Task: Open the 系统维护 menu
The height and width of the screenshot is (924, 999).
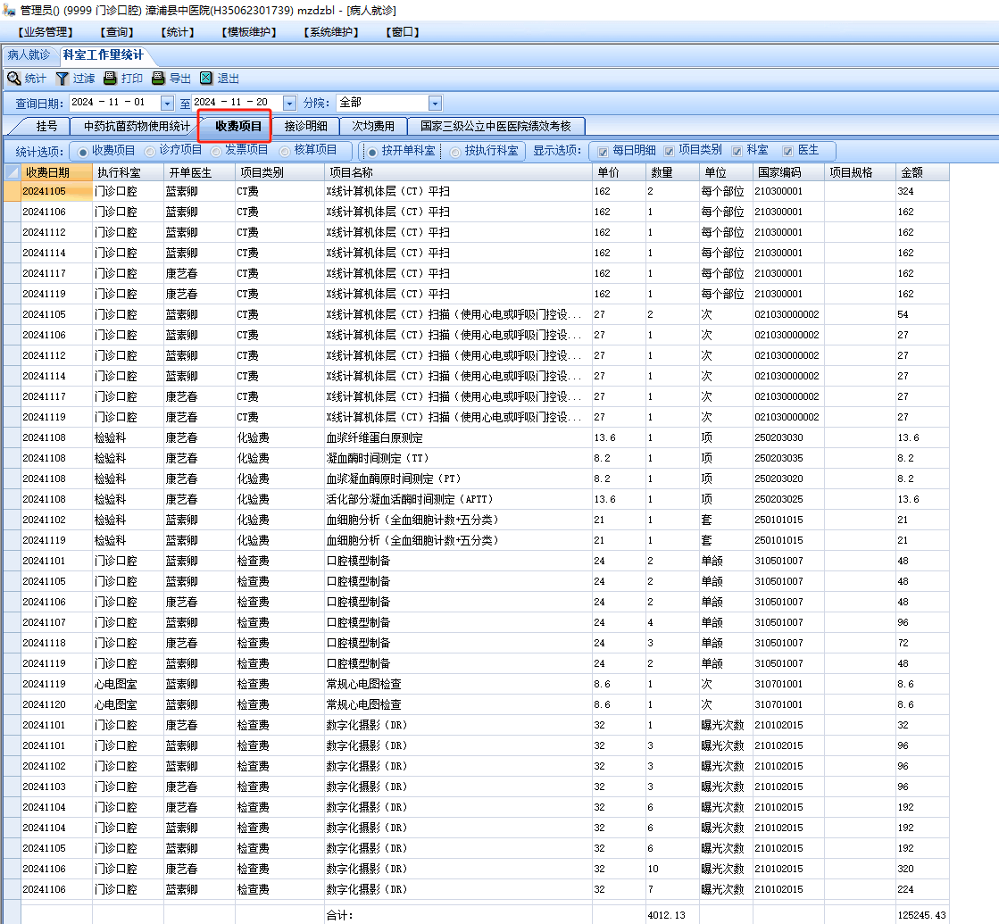Action: (x=330, y=32)
